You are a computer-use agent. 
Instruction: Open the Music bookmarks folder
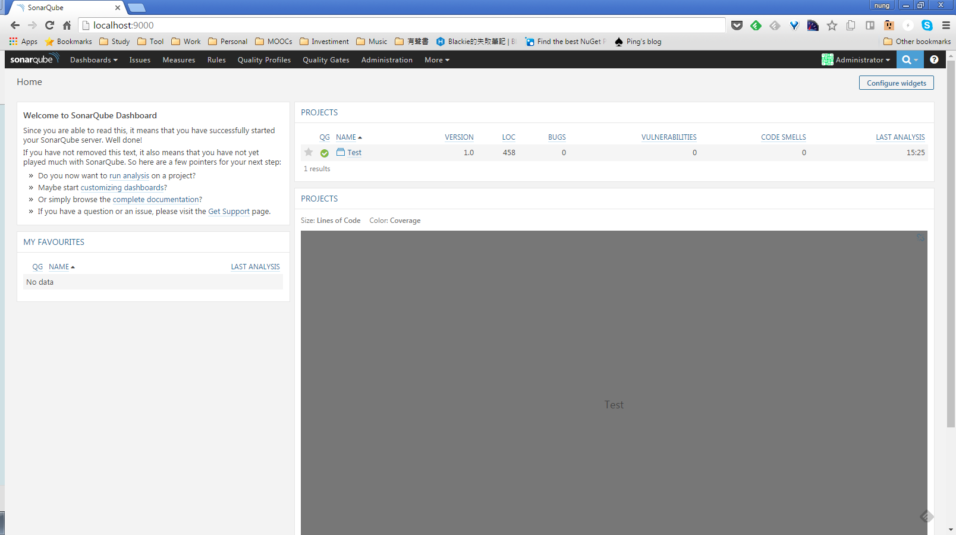372,42
